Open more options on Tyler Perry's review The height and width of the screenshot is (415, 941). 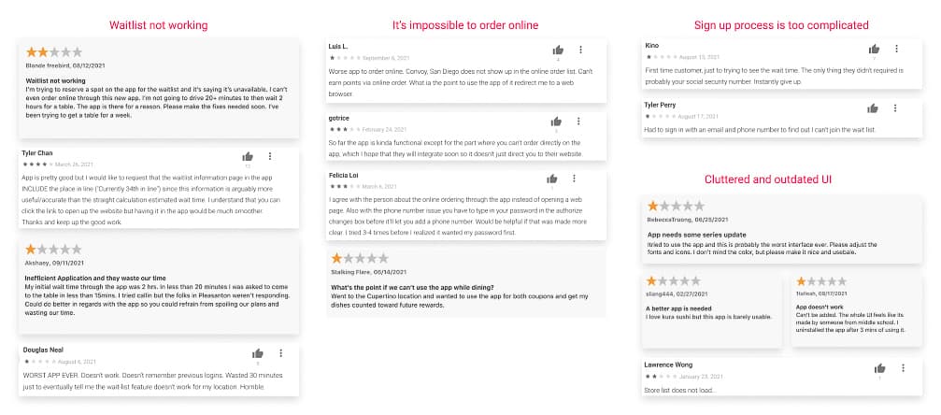click(895, 108)
